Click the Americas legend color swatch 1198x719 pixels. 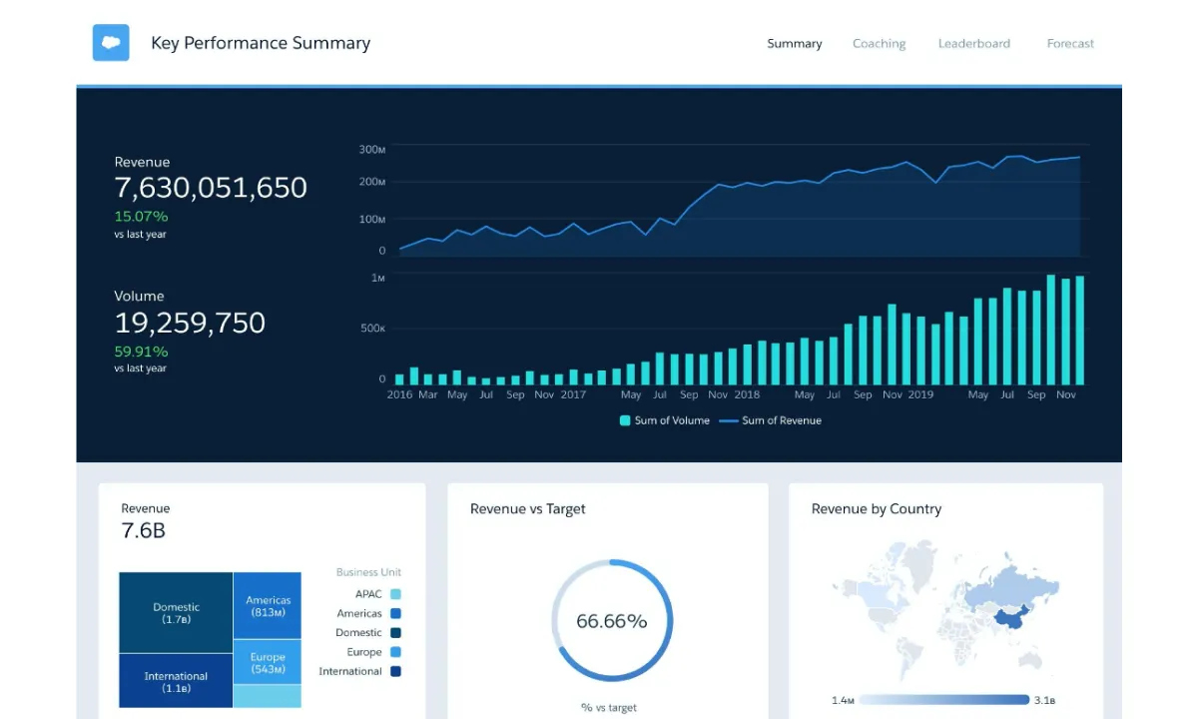[395, 613]
